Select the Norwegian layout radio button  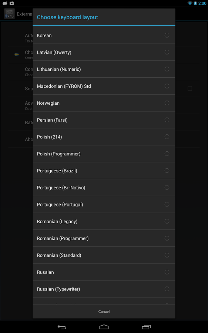(167, 103)
